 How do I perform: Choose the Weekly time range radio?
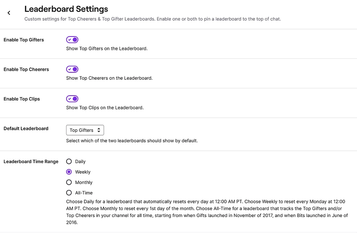pos(69,172)
